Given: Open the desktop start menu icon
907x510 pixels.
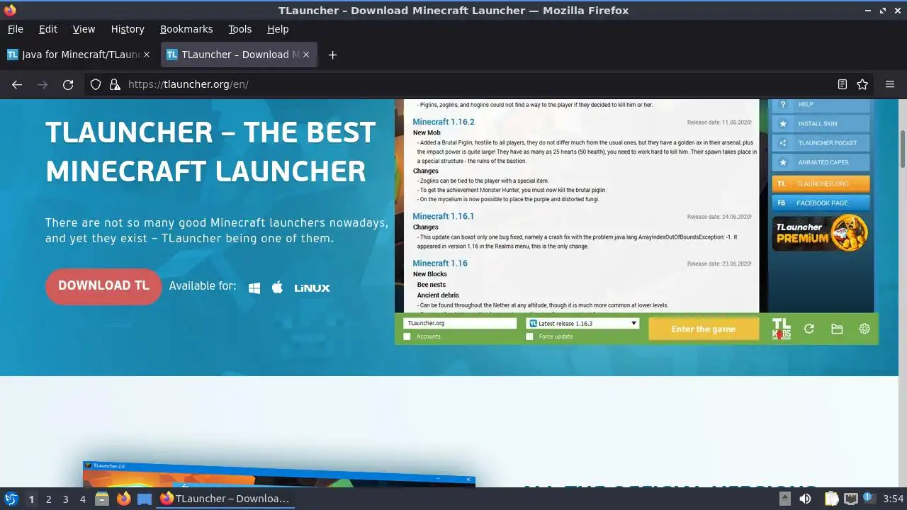Looking at the screenshot, I should pyautogui.click(x=11, y=499).
